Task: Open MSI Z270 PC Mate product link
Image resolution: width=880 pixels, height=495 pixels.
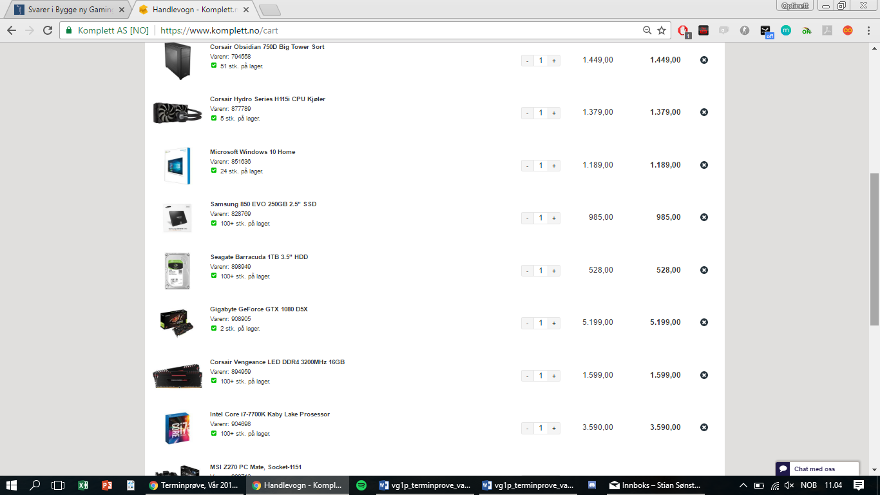Action: coord(256,467)
